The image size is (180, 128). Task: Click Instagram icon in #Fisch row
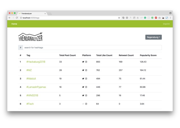[x=86, y=104]
